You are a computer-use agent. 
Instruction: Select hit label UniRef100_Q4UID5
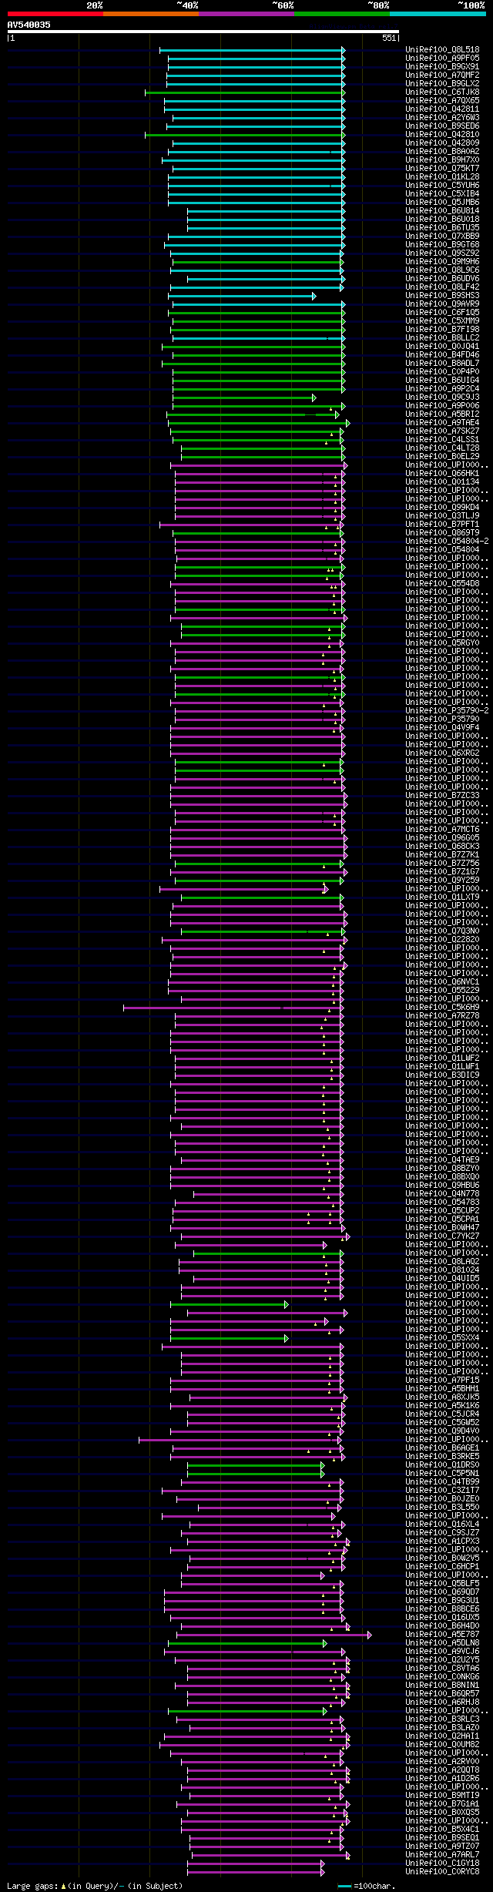click(x=442, y=1279)
